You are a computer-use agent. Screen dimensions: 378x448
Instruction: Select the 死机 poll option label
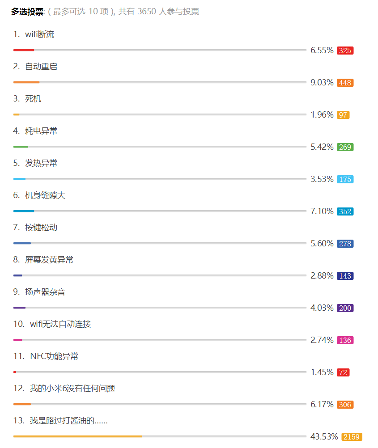tap(33, 99)
